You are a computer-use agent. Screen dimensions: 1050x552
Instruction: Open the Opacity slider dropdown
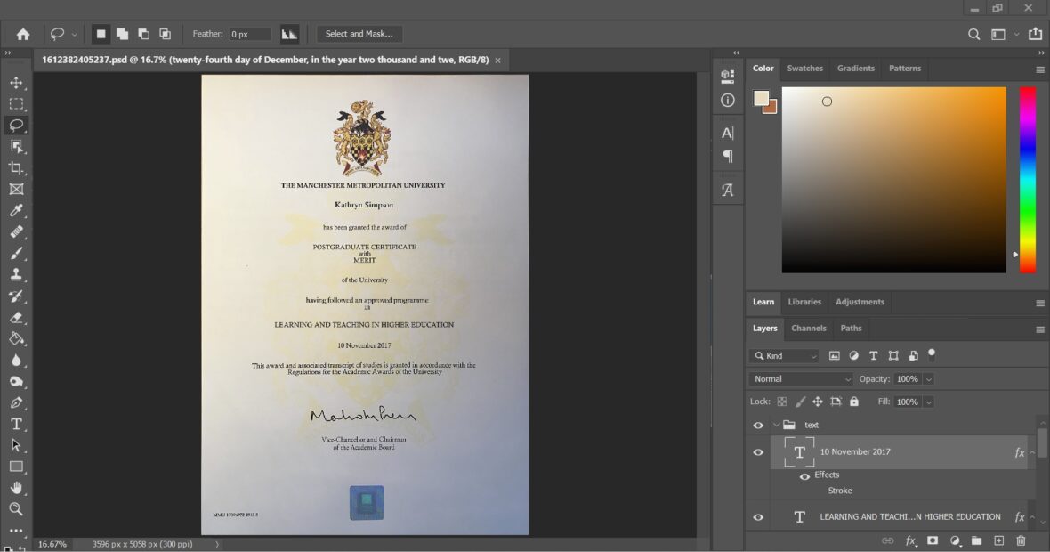click(x=929, y=379)
